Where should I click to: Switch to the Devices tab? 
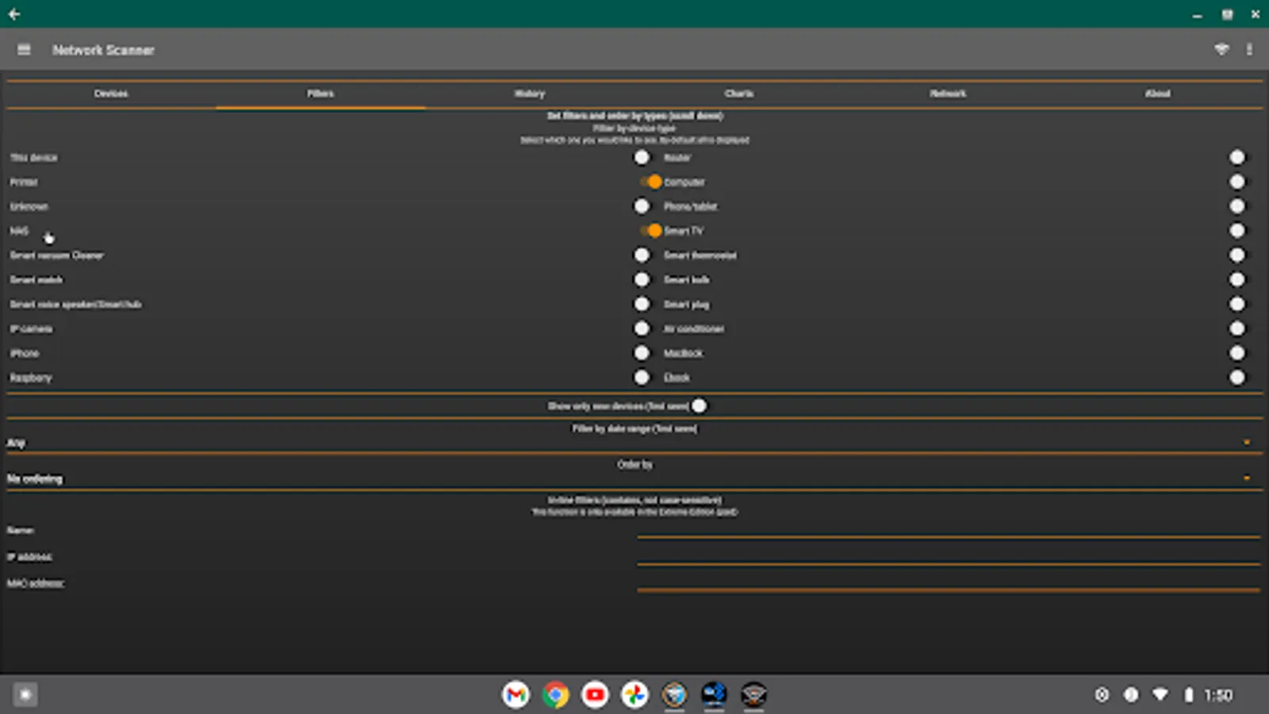111,94
